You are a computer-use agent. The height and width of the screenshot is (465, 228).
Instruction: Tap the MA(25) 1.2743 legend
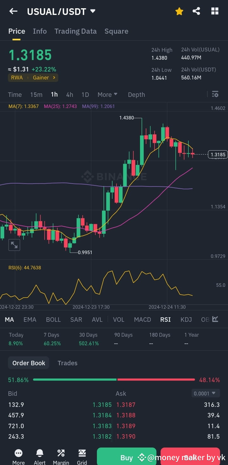pyautogui.click(x=60, y=106)
